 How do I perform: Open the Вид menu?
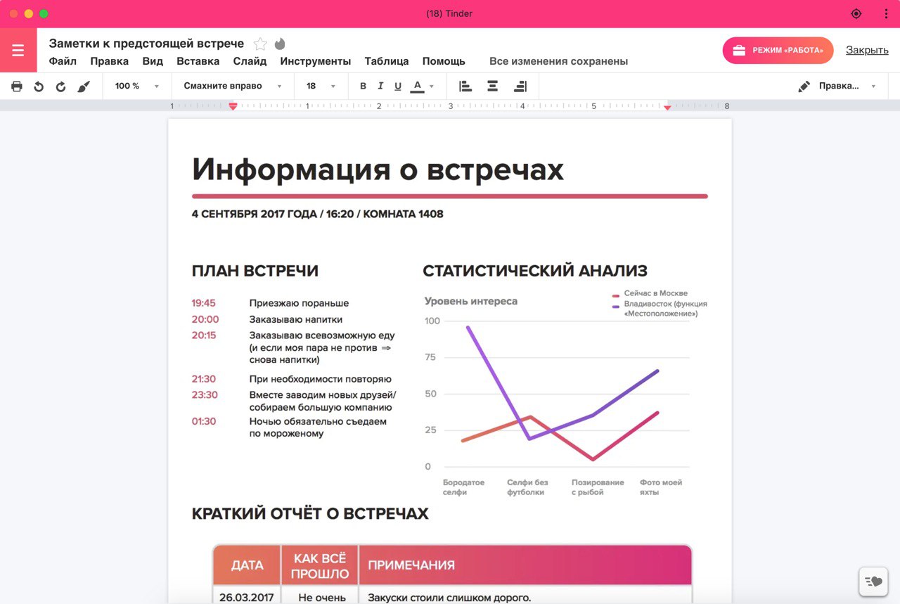153,61
